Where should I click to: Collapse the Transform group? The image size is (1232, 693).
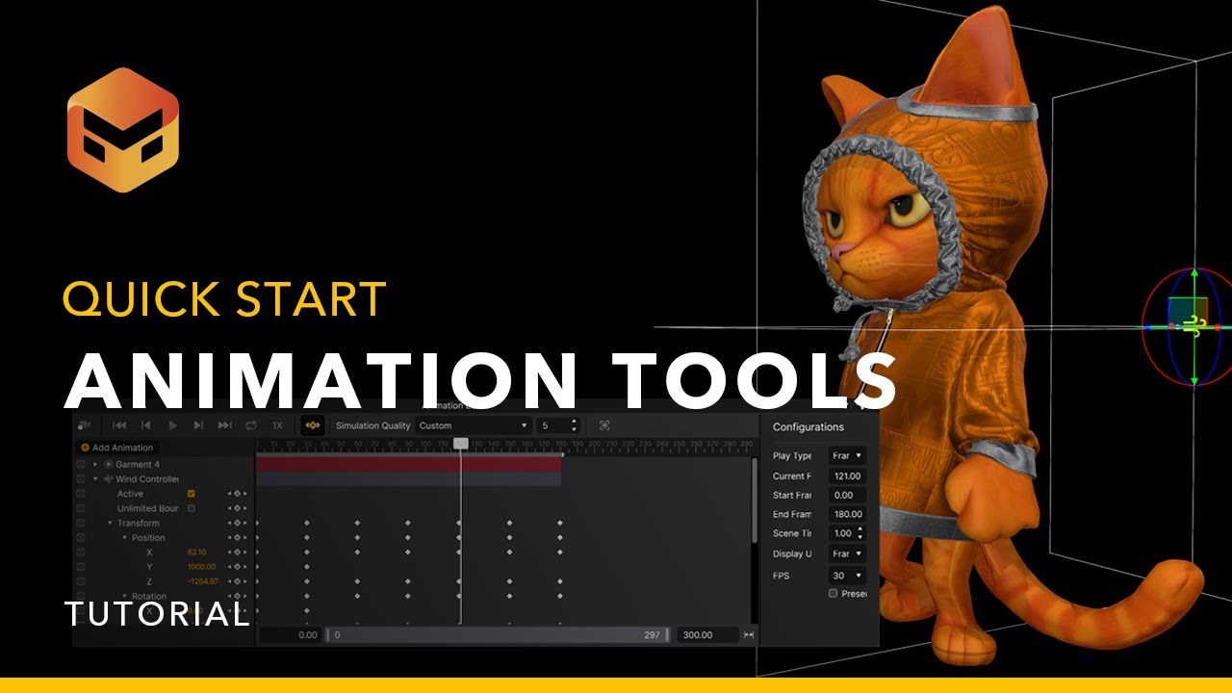(110, 523)
